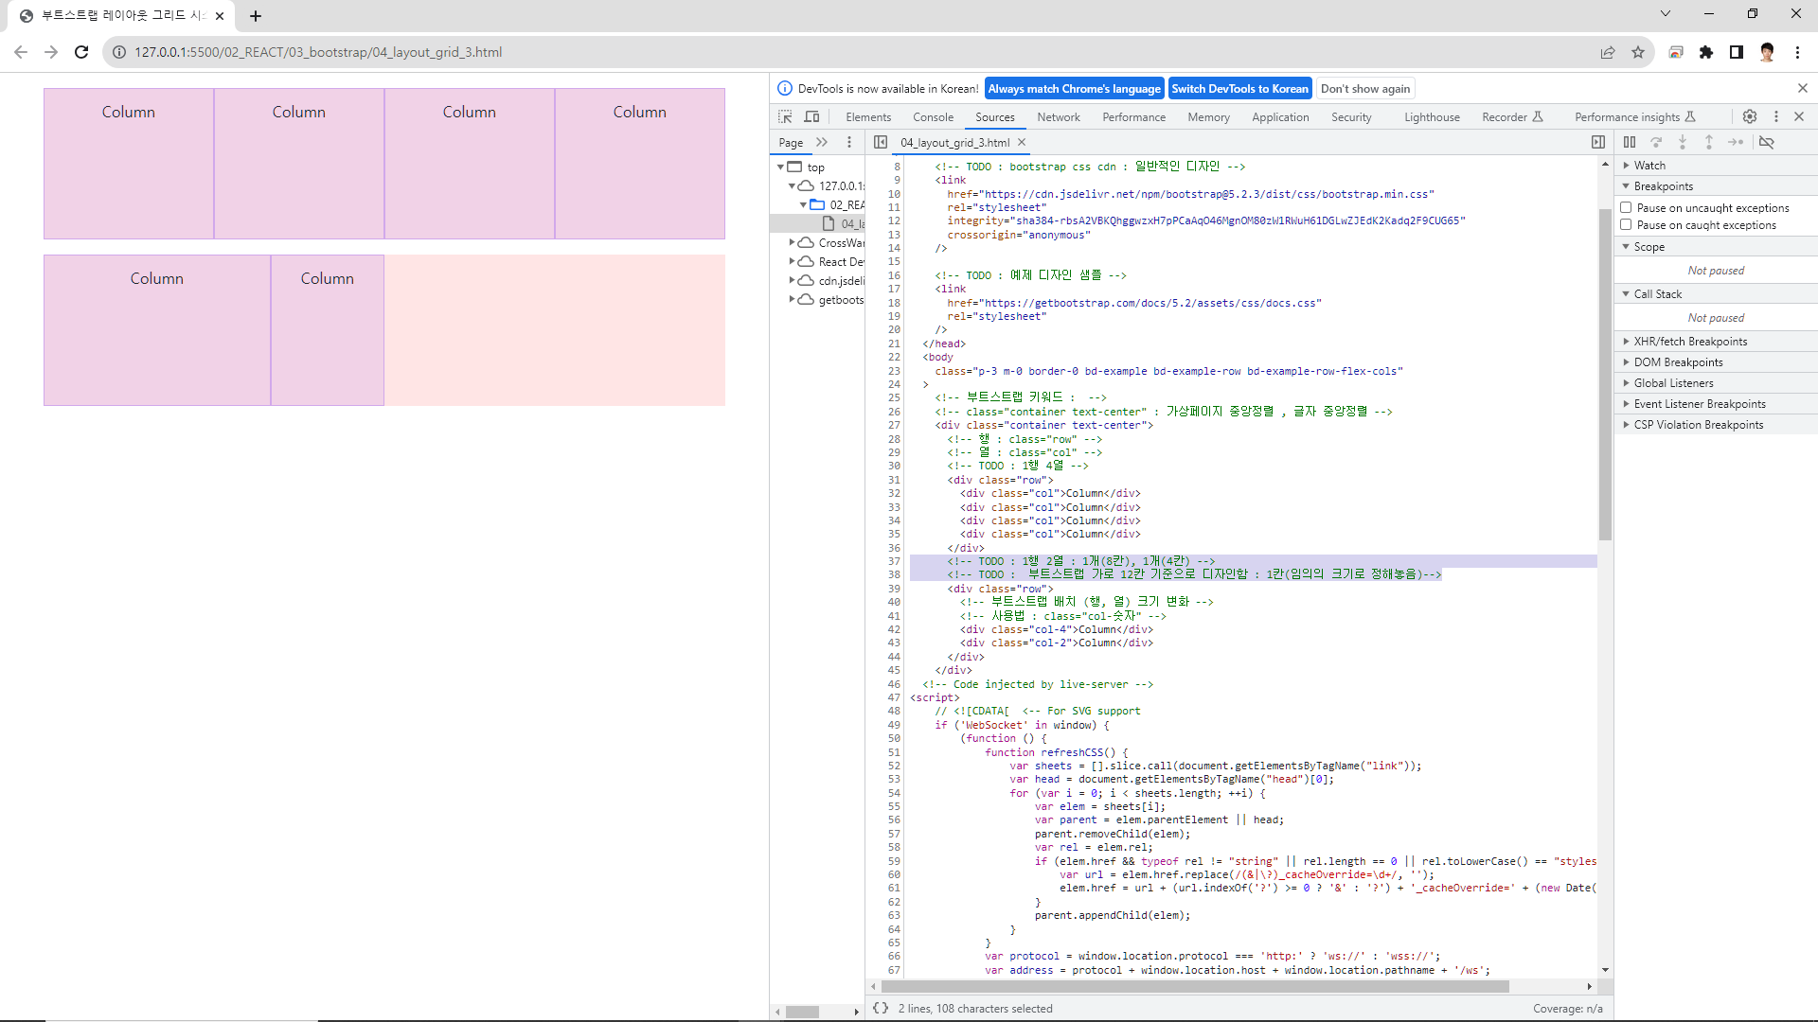Click the deactivate breakpoints icon
This screenshot has height=1022, width=1818.
[x=1767, y=142]
